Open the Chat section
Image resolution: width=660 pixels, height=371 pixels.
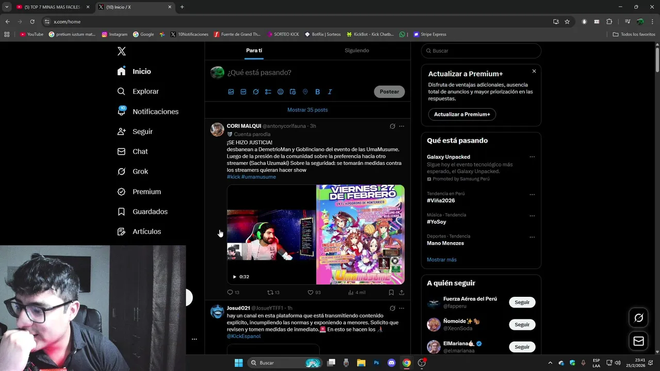[x=133, y=151]
